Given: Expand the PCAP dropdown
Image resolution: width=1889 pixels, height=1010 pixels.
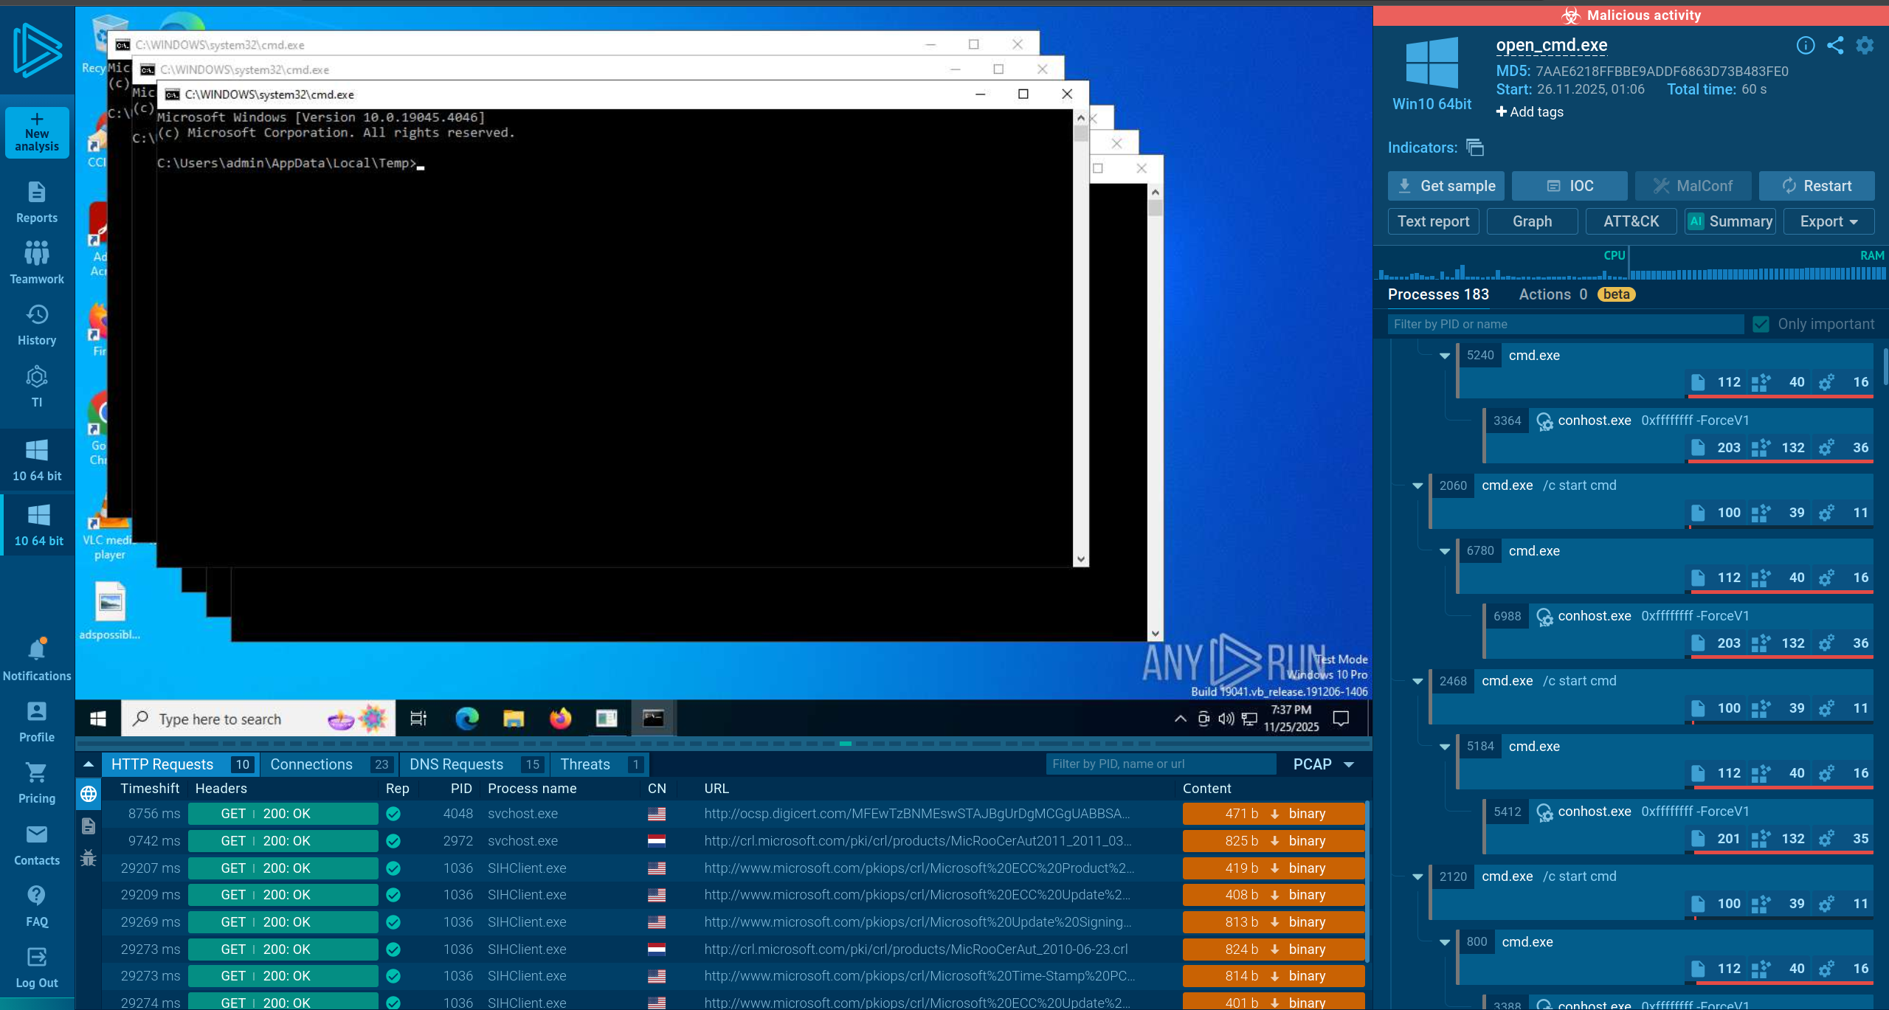Looking at the screenshot, I should tap(1323, 764).
